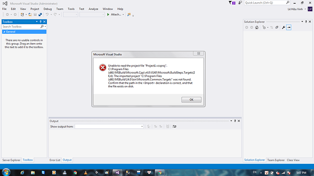Open the Solution Configurations combo box

pyautogui.click(x=71, y=15)
